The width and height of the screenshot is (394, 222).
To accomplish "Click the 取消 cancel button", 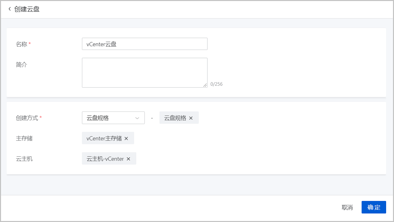I will coord(347,207).
